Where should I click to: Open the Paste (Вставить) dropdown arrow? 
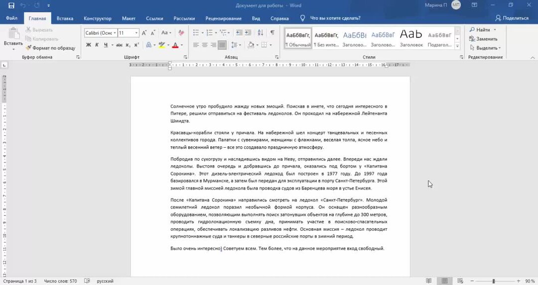13,49
